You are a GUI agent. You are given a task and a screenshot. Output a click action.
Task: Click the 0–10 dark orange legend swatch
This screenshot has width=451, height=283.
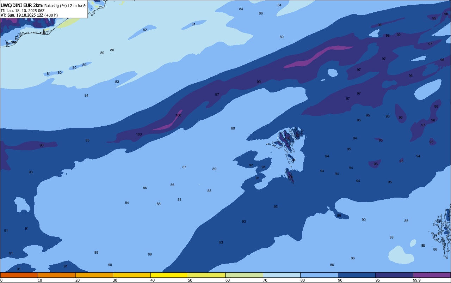coord(19,275)
